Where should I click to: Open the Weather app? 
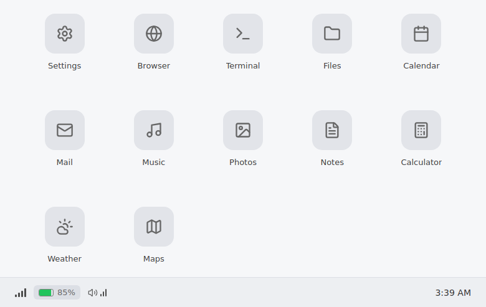[x=65, y=227]
